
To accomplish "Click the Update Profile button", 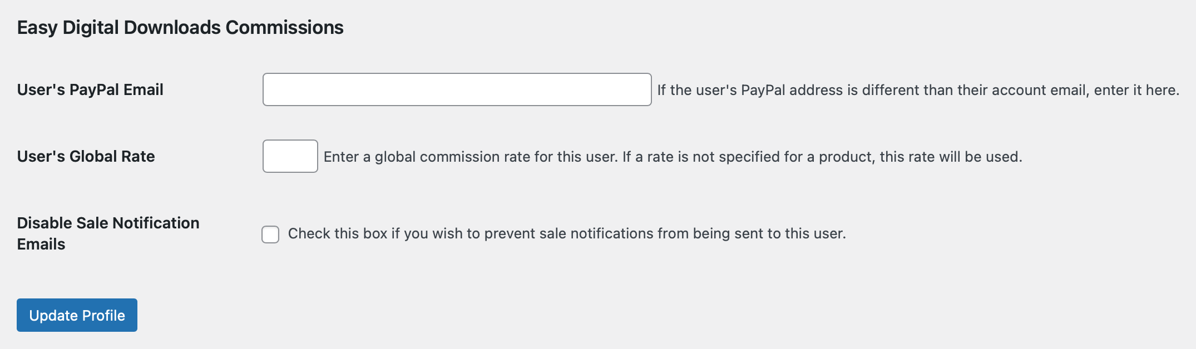I will tap(77, 315).
